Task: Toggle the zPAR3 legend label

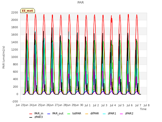Action: [x=38, y=117]
